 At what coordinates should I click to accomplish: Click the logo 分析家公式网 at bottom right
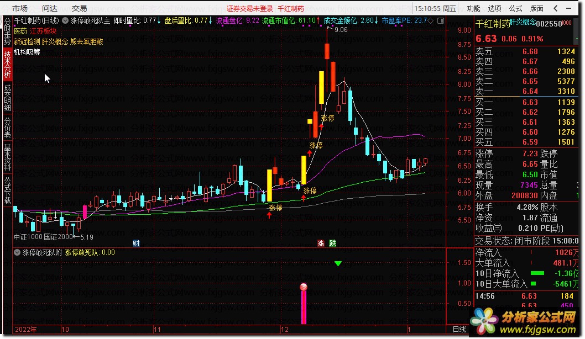coord(524,321)
